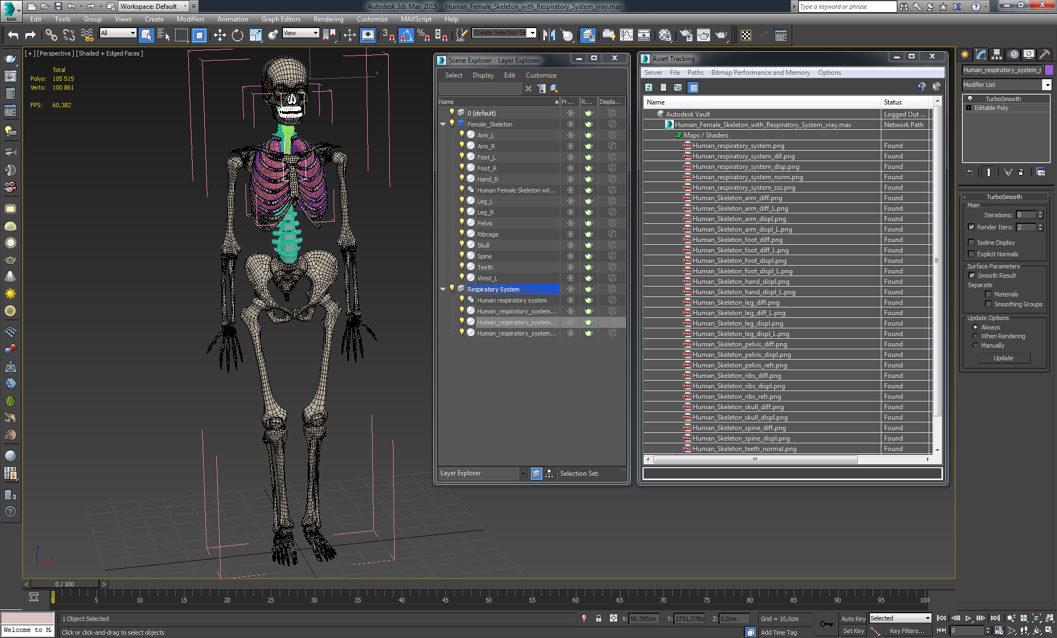The image size is (1057, 638).
Task: Click the TurboSmooth Update button
Action: point(1004,358)
